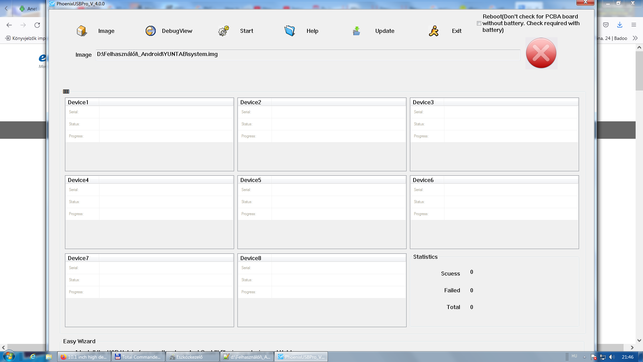Click the Update download icon

tap(356, 31)
